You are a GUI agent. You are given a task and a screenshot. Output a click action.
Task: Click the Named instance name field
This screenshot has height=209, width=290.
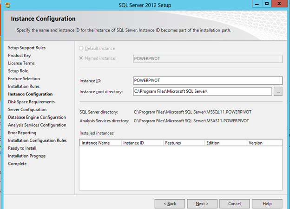208,59
